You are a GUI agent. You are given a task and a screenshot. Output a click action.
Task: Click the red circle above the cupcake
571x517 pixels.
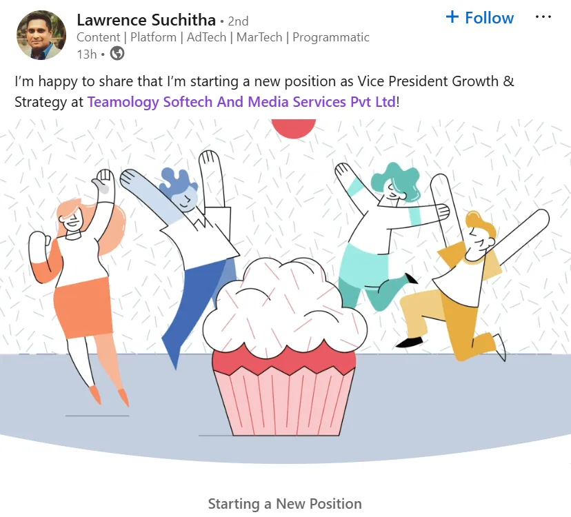294,128
